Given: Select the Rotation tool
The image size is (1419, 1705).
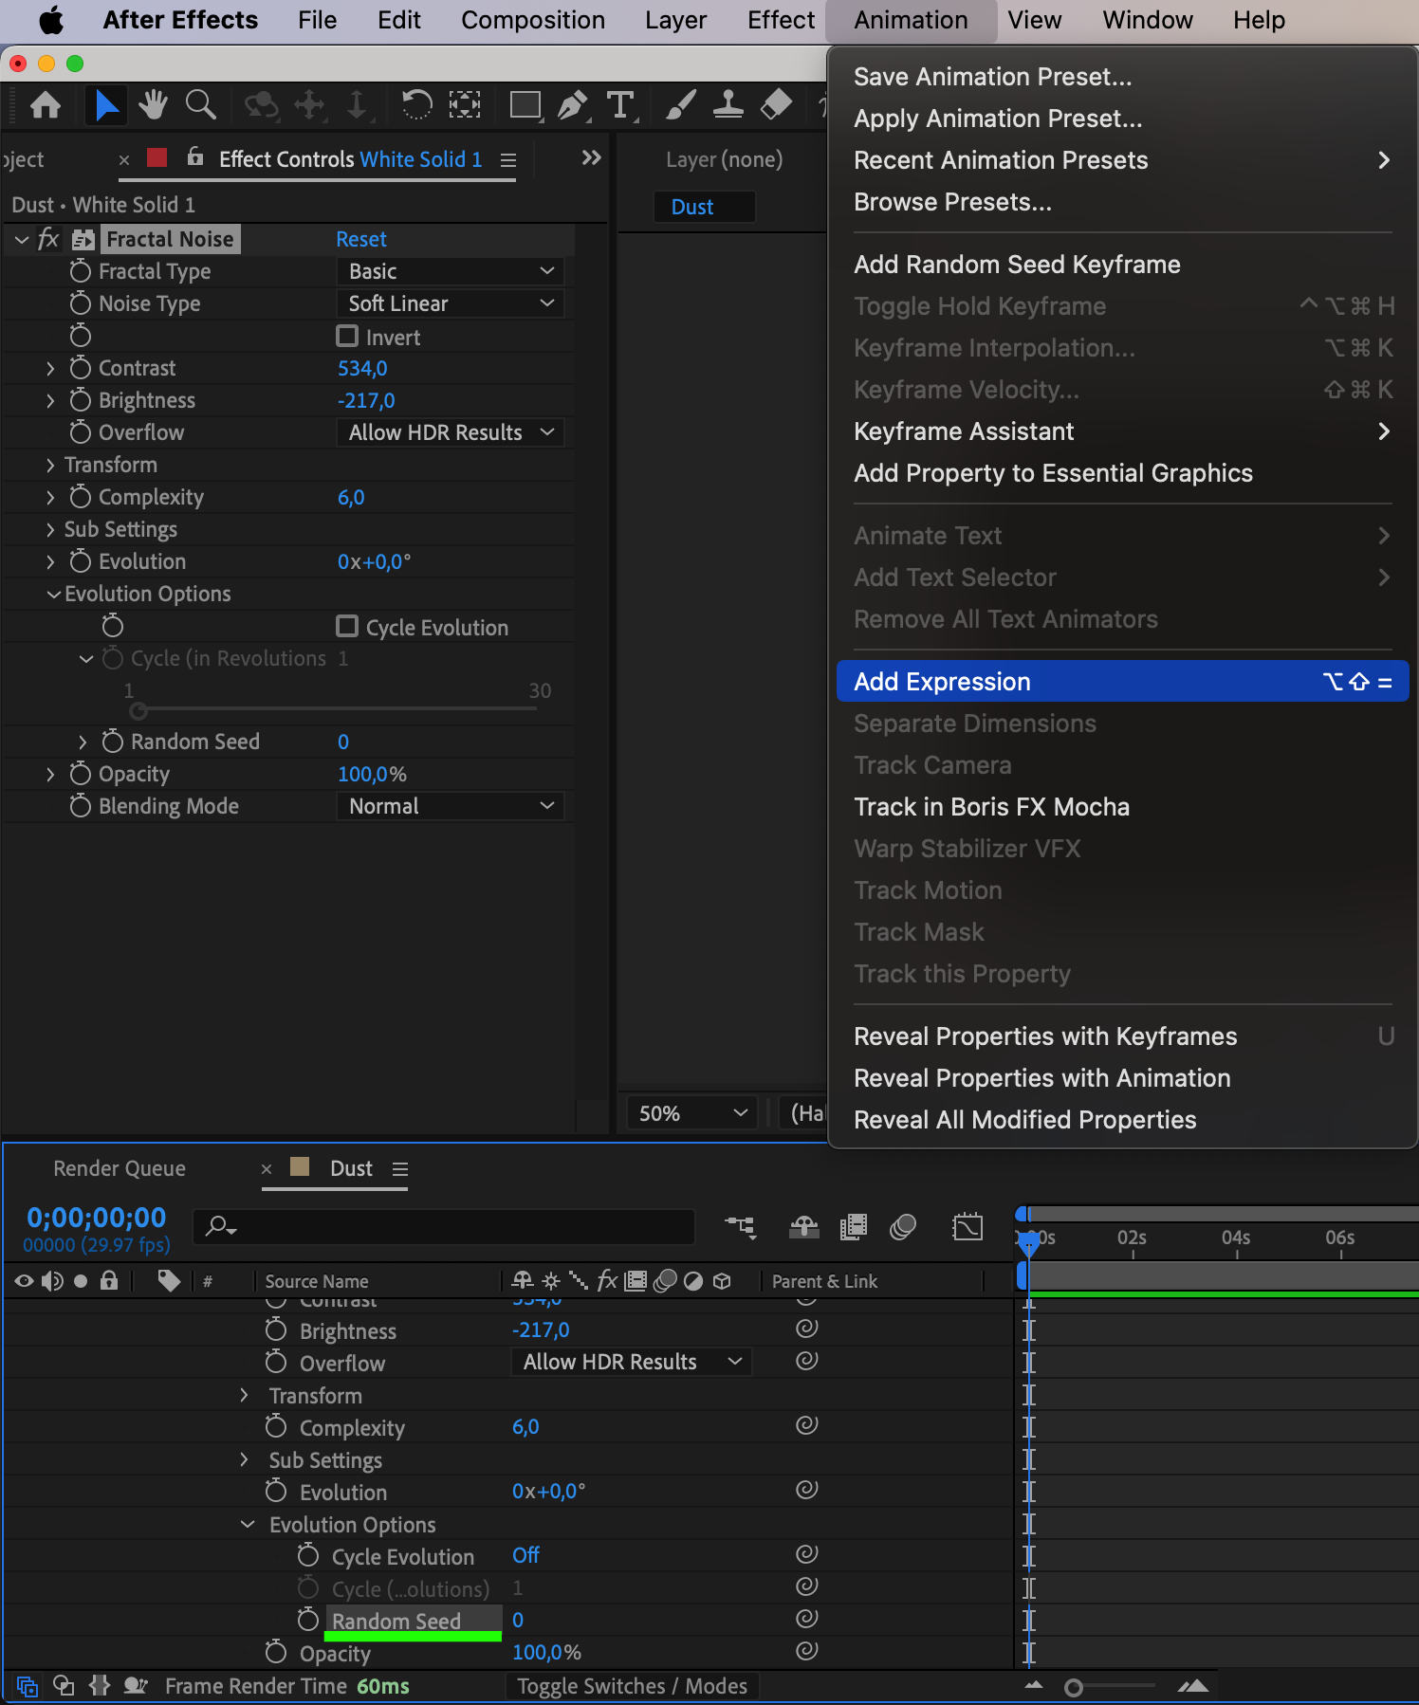Looking at the screenshot, I should [x=416, y=104].
